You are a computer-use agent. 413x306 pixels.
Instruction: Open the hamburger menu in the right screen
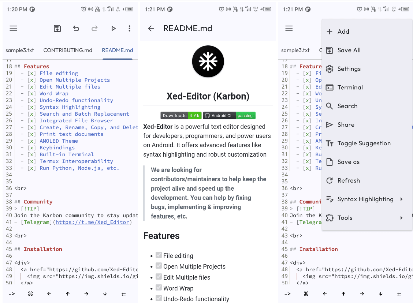289,28
